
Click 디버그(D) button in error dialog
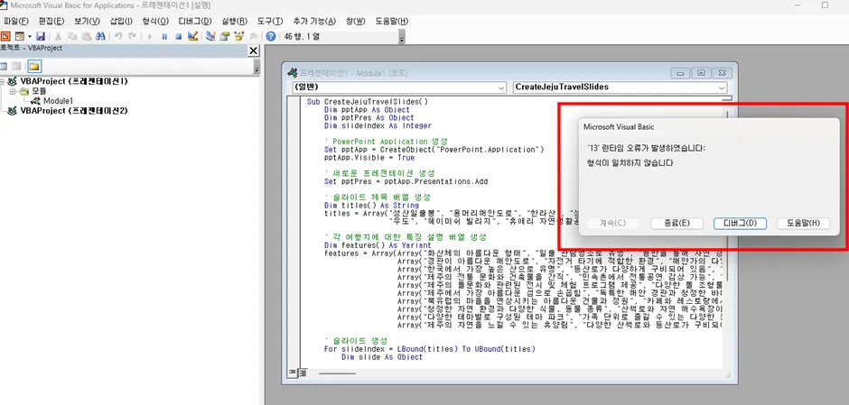pyautogui.click(x=741, y=224)
